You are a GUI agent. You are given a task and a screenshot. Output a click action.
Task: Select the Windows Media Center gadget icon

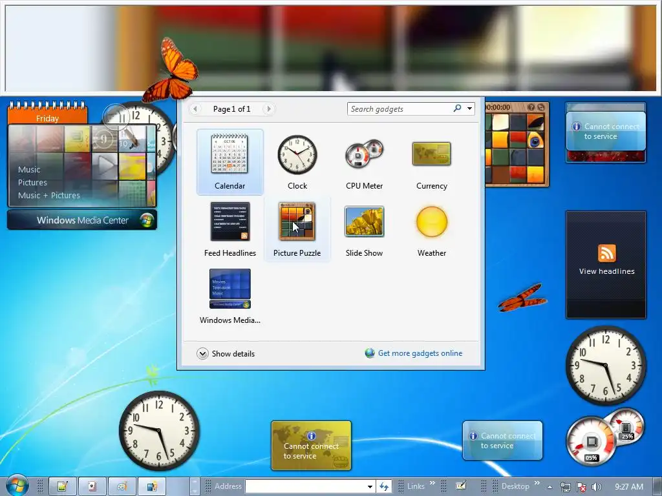click(230, 289)
